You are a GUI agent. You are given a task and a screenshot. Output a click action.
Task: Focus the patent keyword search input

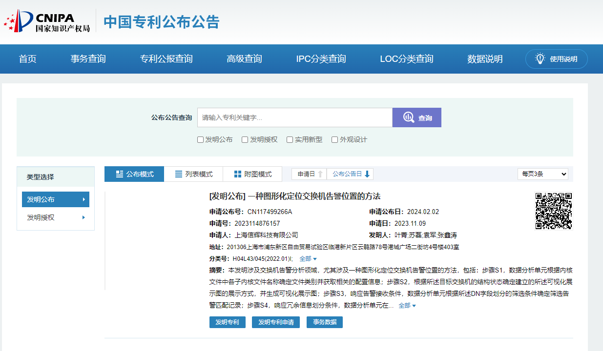(x=295, y=117)
